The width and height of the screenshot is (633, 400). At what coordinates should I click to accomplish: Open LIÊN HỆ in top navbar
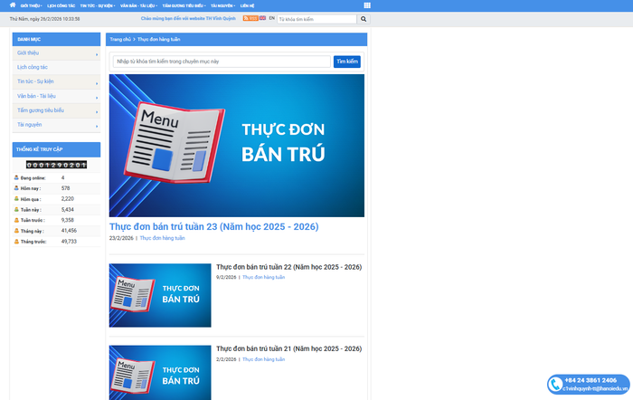click(x=247, y=5)
